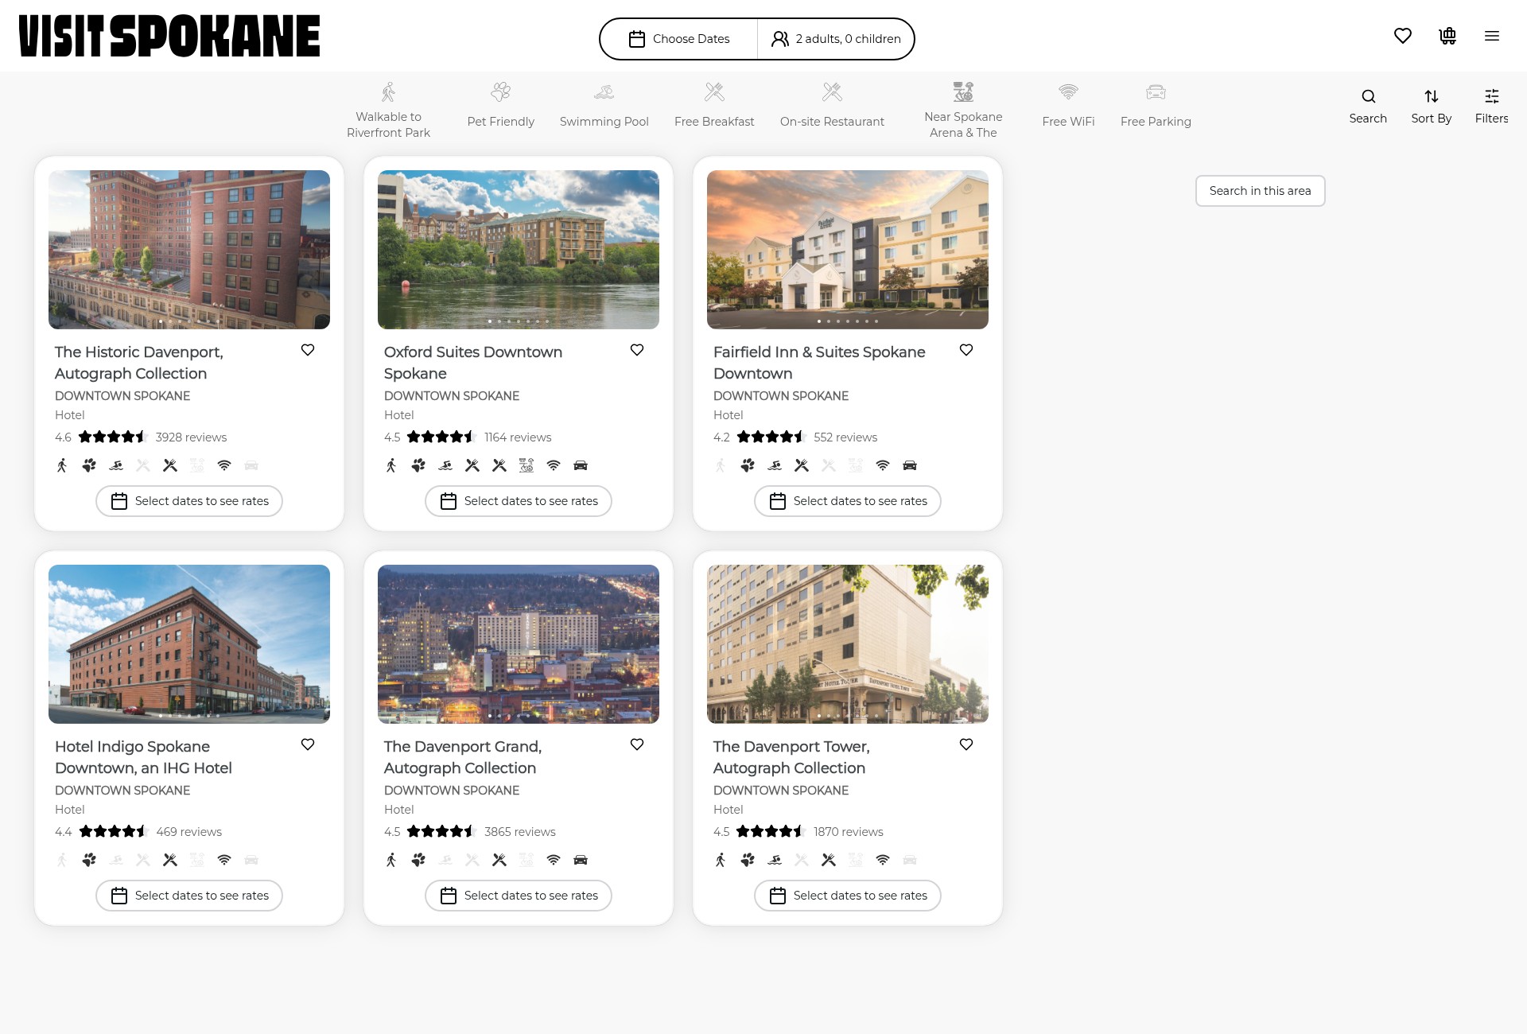Click the Hotel Indigo brick building photo
Screen dimensions: 1527x1034
click(189, 644)
